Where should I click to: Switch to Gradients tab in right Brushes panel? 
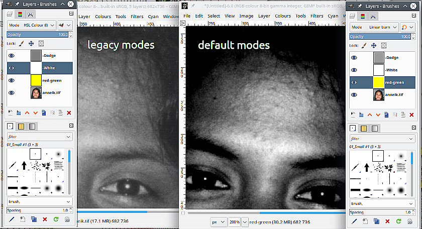pyautogui.click(x=375, y=129)
